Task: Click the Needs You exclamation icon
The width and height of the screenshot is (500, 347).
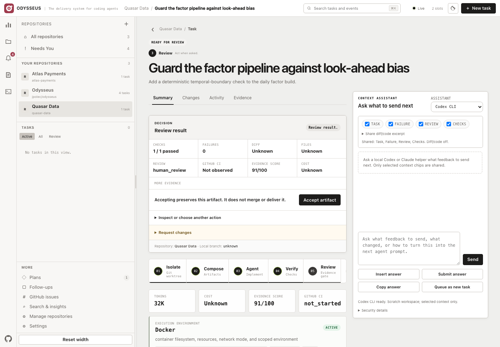Action: click(25, 49)
